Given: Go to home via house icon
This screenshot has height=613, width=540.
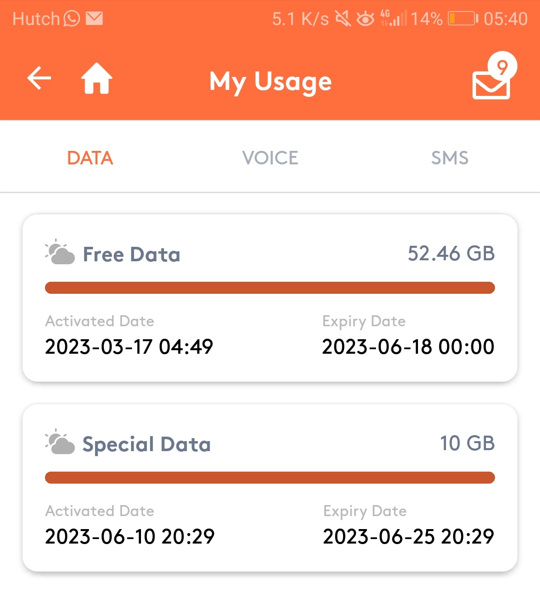Looking at the screenshot, I should tap(97, 78).
